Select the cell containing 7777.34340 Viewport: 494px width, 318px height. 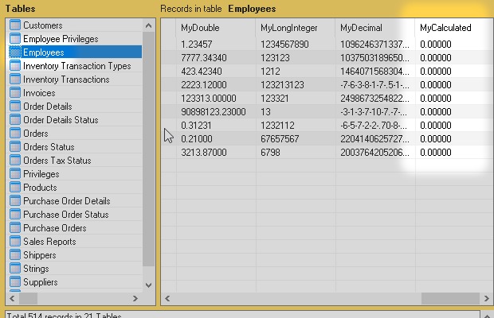pos(204,57)
